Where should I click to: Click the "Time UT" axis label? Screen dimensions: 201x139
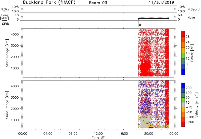click(x=98, y=137)
